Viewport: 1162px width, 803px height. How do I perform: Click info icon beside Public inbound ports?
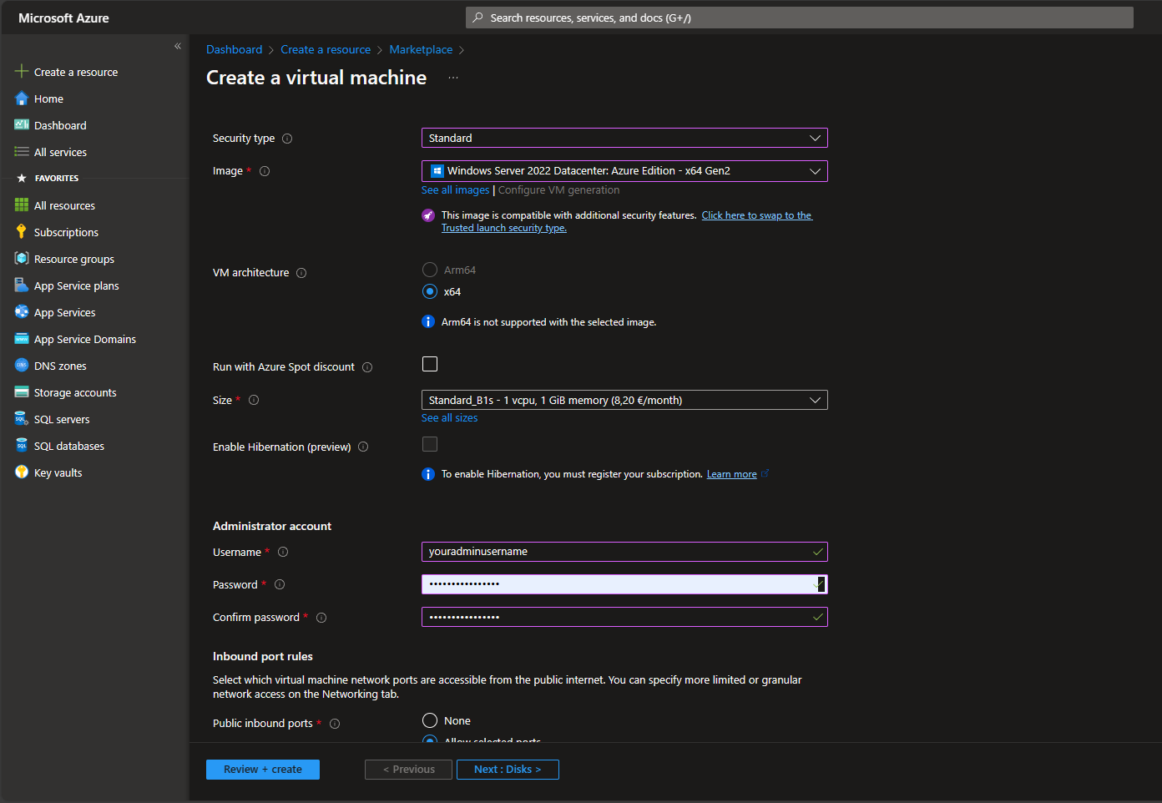(x=335, y=724)
